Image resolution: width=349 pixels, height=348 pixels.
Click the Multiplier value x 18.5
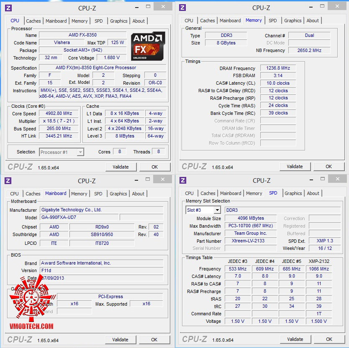click(59, 121)
